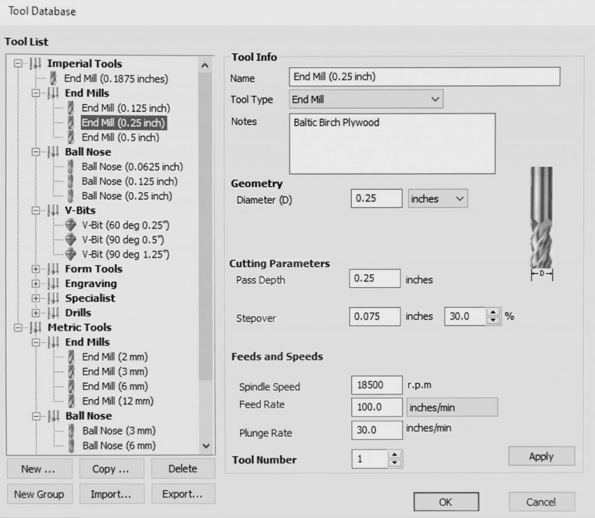Click the V-Bit (60 deg 0.25") tool icon
The image size is (595, 518).
[x=70, y=225]
